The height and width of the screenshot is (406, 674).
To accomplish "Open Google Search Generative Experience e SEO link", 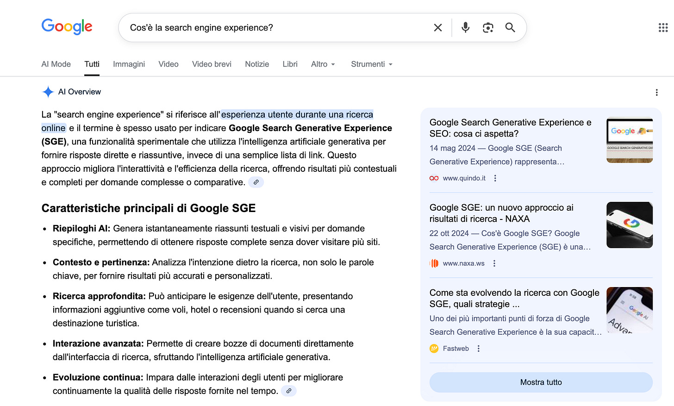I will pyautogui.click(x=511, y=128).
